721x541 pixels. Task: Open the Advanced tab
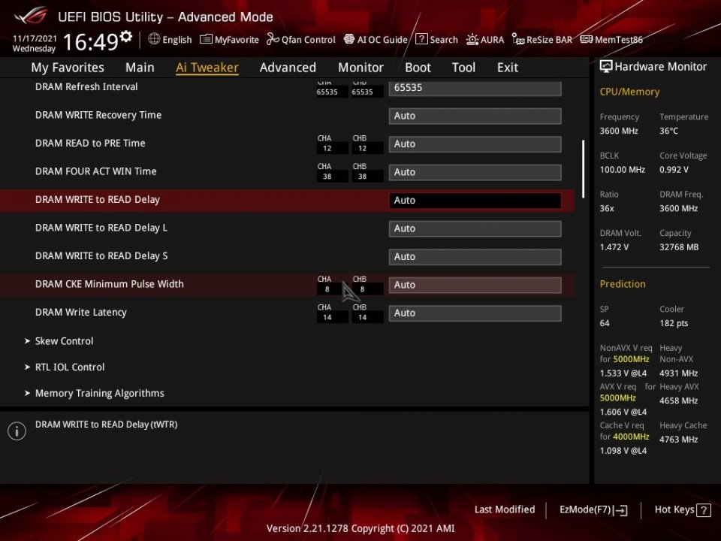288,68
